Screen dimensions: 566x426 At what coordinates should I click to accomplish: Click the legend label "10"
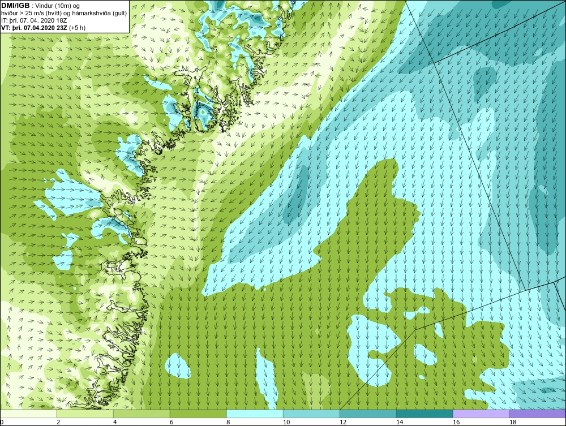[286, 422]
